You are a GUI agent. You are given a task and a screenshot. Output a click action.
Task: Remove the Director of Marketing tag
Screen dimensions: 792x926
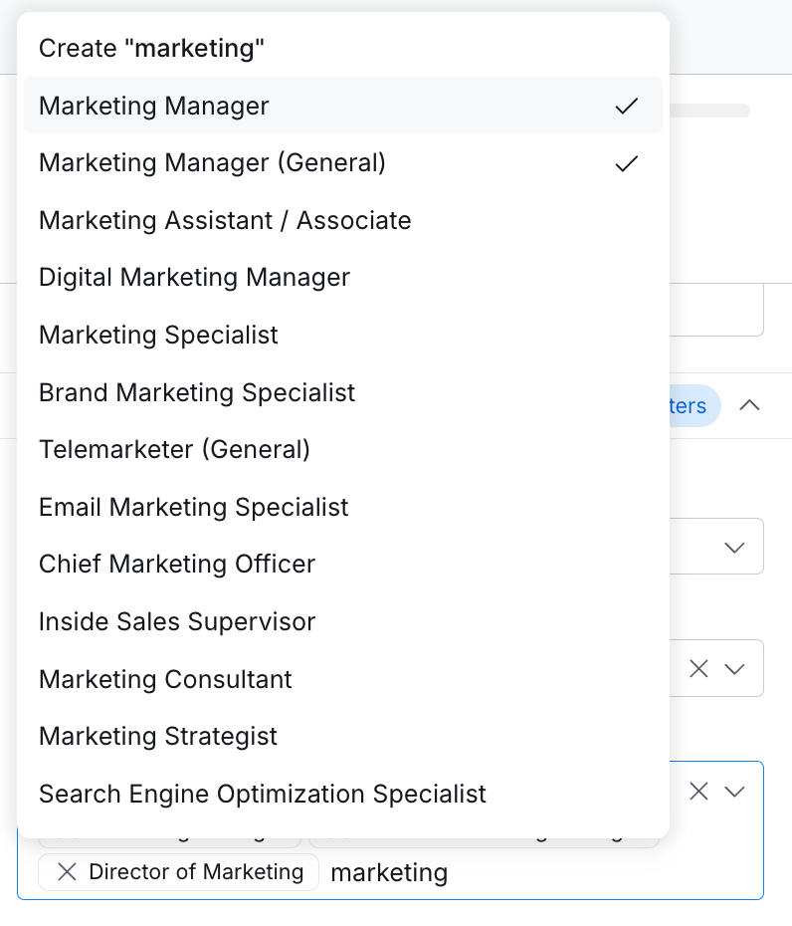(x=67, y=872)
